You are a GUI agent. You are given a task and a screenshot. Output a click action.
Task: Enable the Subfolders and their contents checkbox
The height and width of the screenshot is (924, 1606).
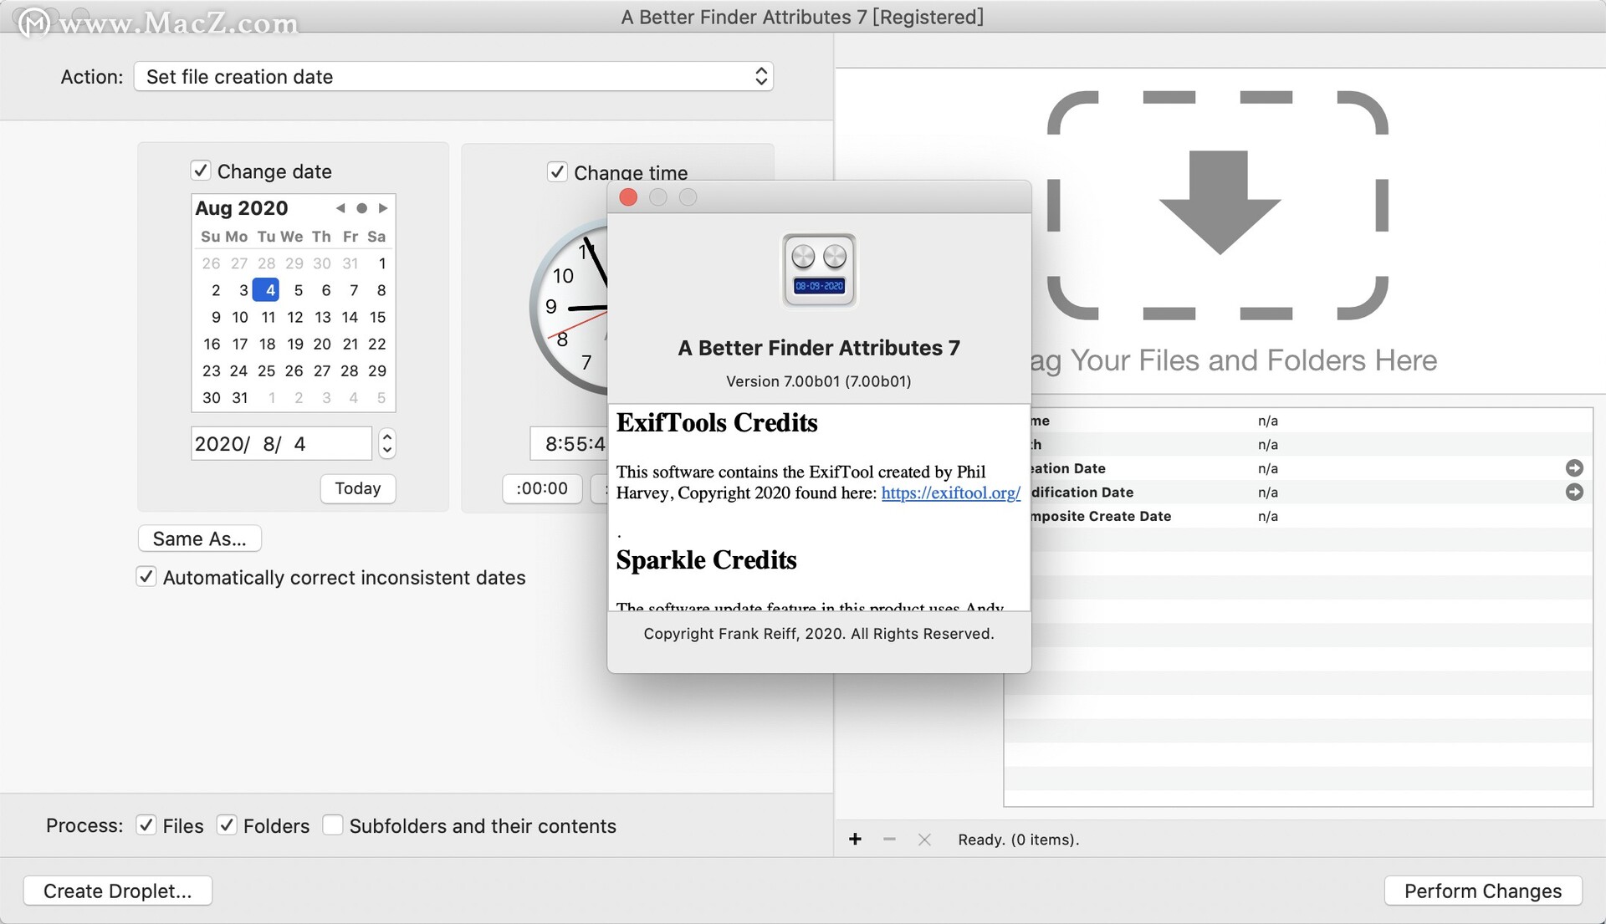[x=331, y=824]
